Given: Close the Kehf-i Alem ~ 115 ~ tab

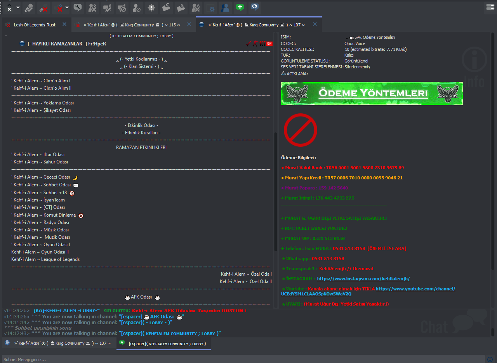Looking at the screenshot, I should coord(189,24).
